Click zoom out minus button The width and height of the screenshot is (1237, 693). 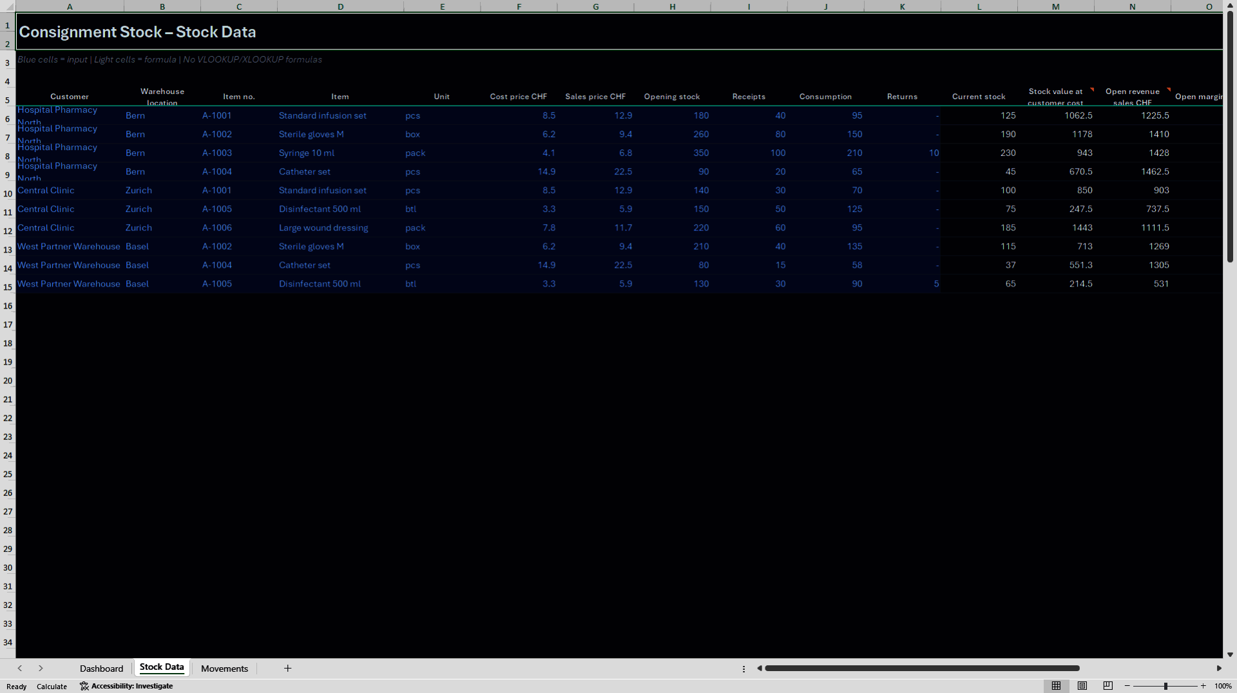tap(1127, 686)
